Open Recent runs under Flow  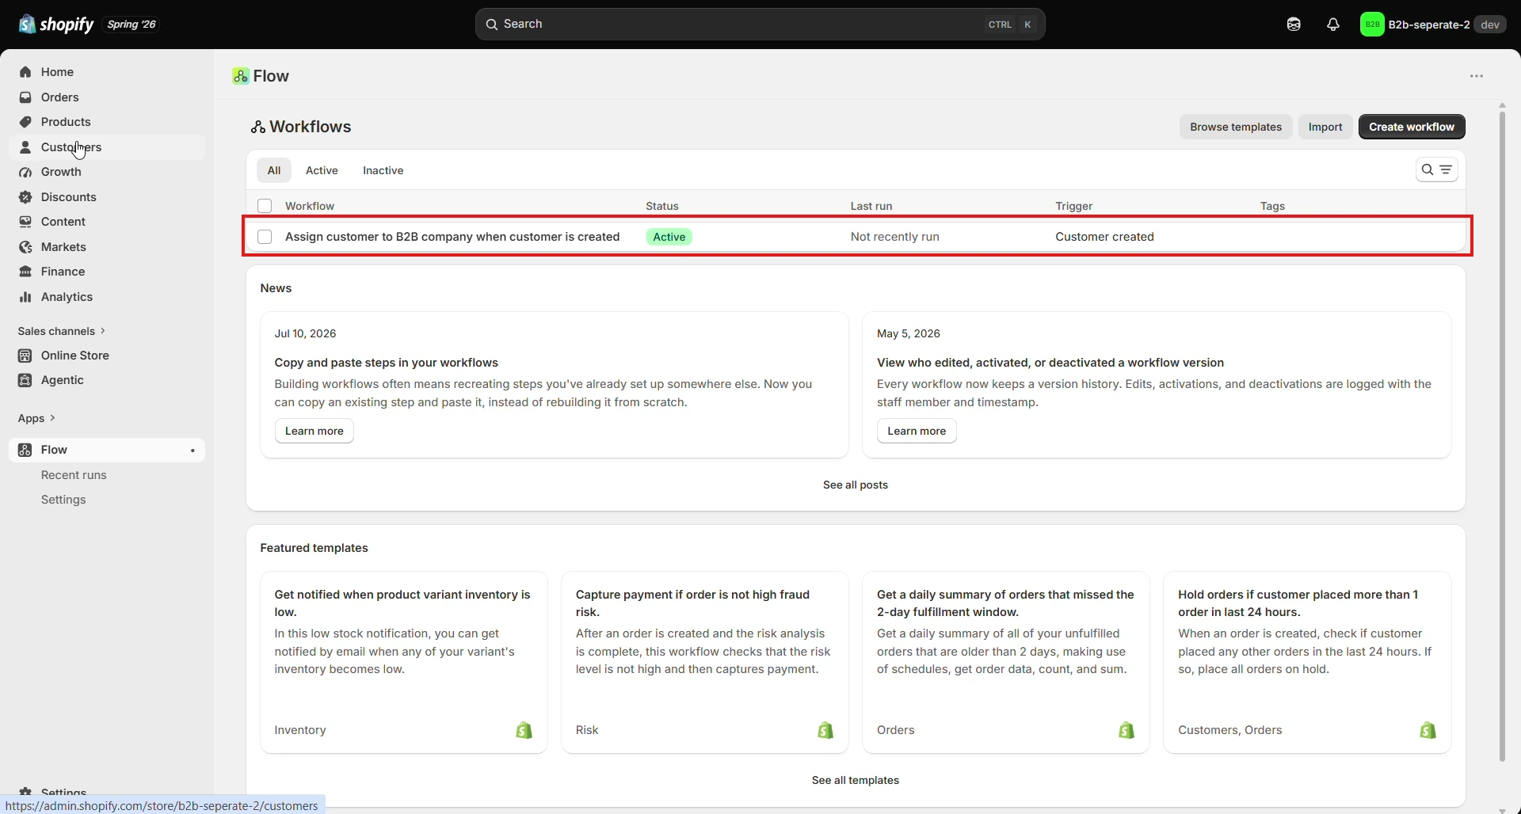[x=74, y=475]
